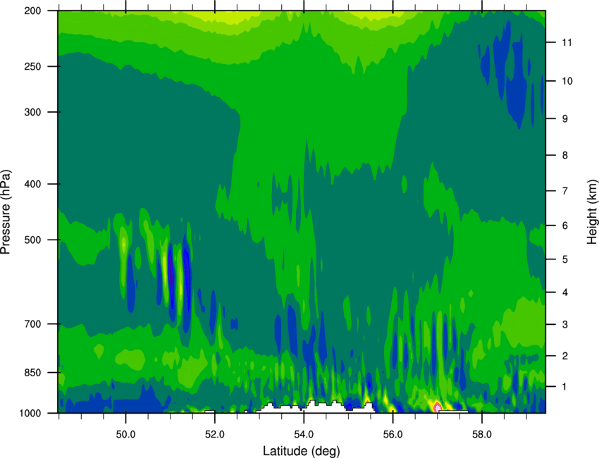This screenshot has width=599, height=458.
Task: Click the 5 km height label
Action: point(565,259)
